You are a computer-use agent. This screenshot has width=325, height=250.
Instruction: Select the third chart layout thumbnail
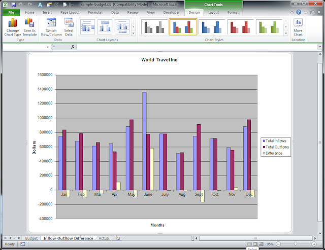point(122,27)
